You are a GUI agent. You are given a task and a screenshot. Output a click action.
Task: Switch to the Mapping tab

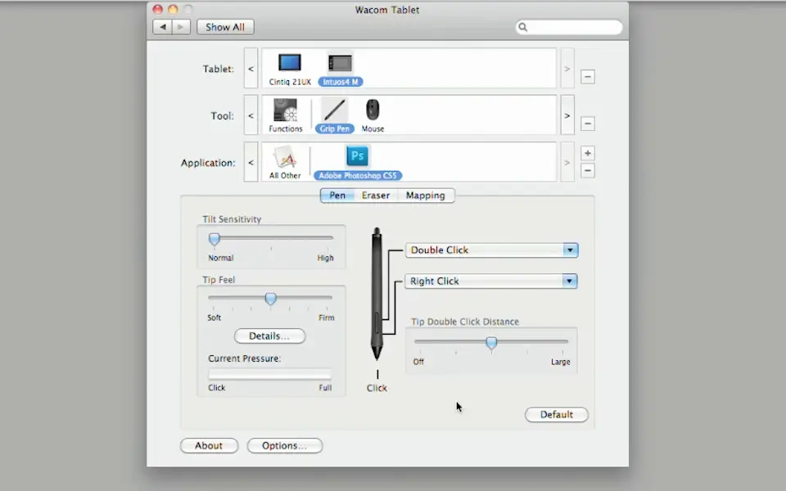(x=426, y=196)
